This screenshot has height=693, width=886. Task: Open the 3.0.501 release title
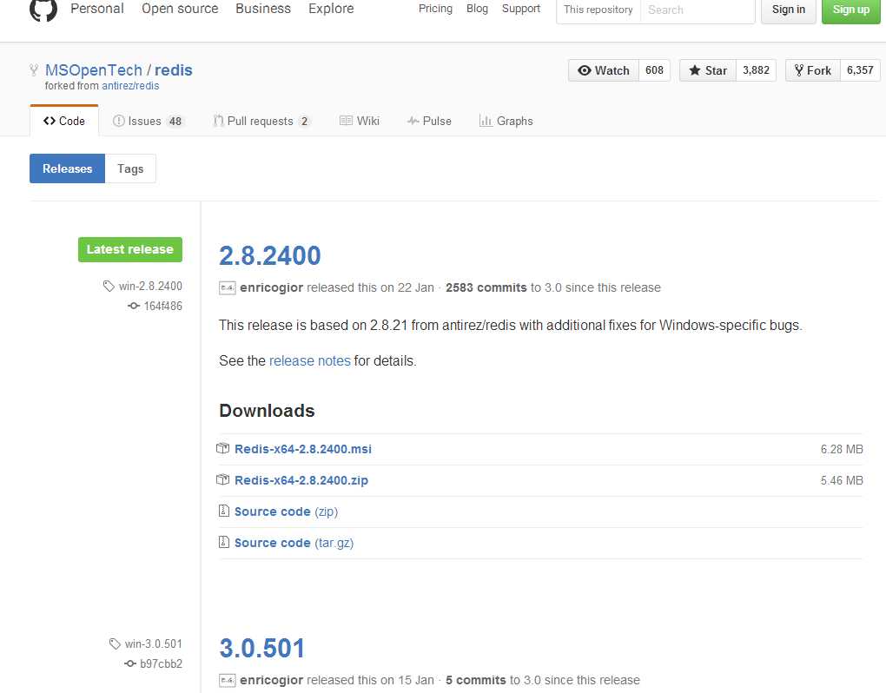[x=262, y=648]
